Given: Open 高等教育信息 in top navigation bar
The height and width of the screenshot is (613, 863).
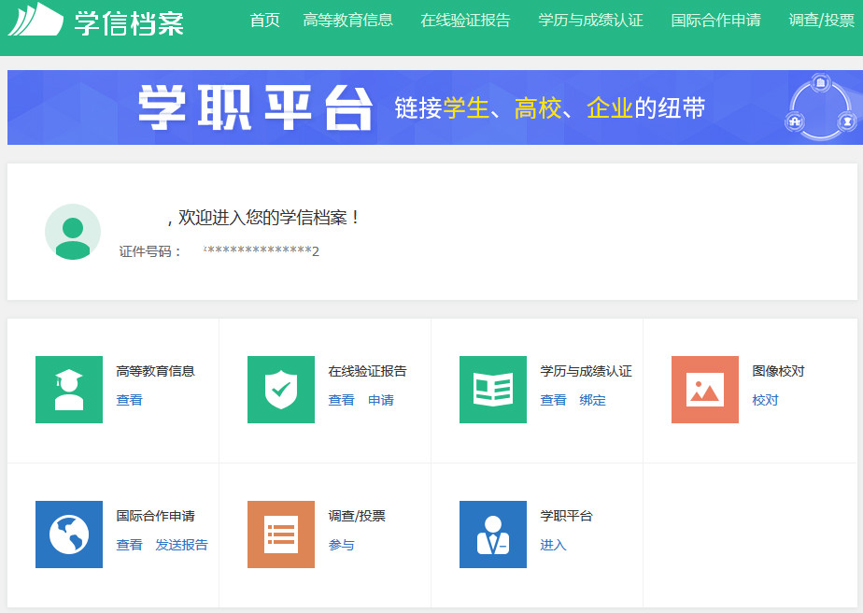Looking at the screenshot, I should [x=348, y=21].
